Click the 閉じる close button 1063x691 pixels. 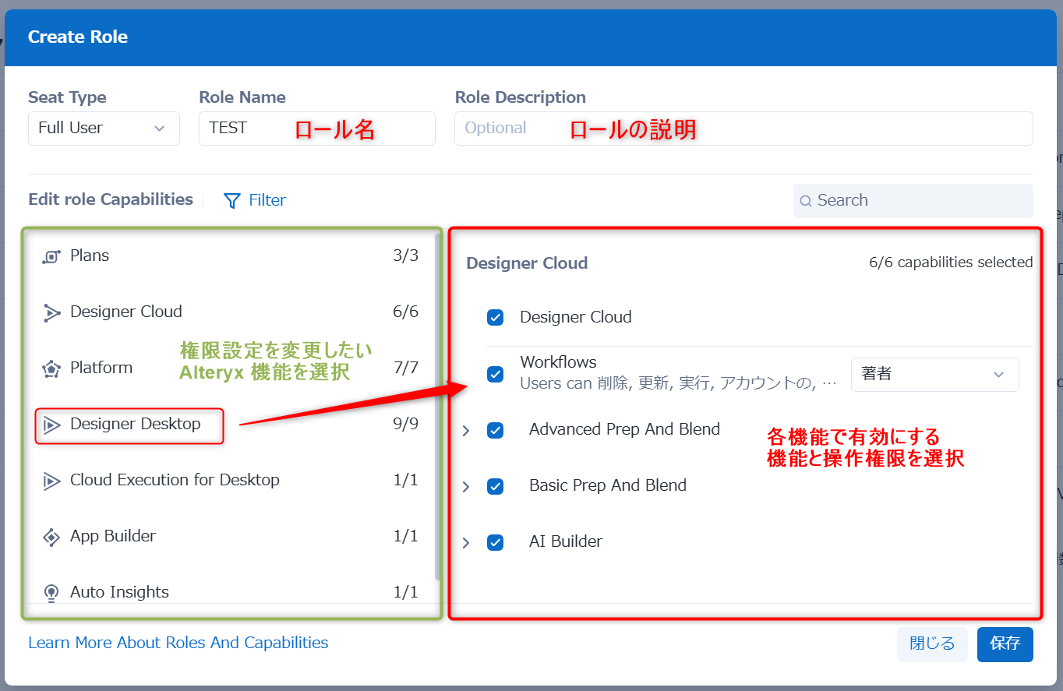pos(932,644)
